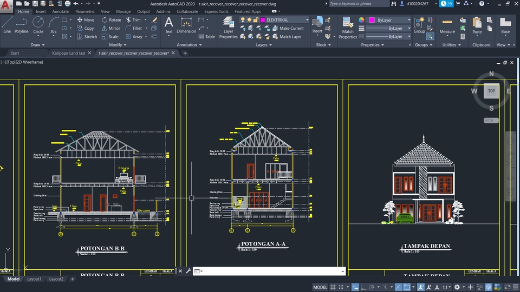This screenshot has width=520, height=292.
Task: Click the Copy tool
Action: coord(86,29)
